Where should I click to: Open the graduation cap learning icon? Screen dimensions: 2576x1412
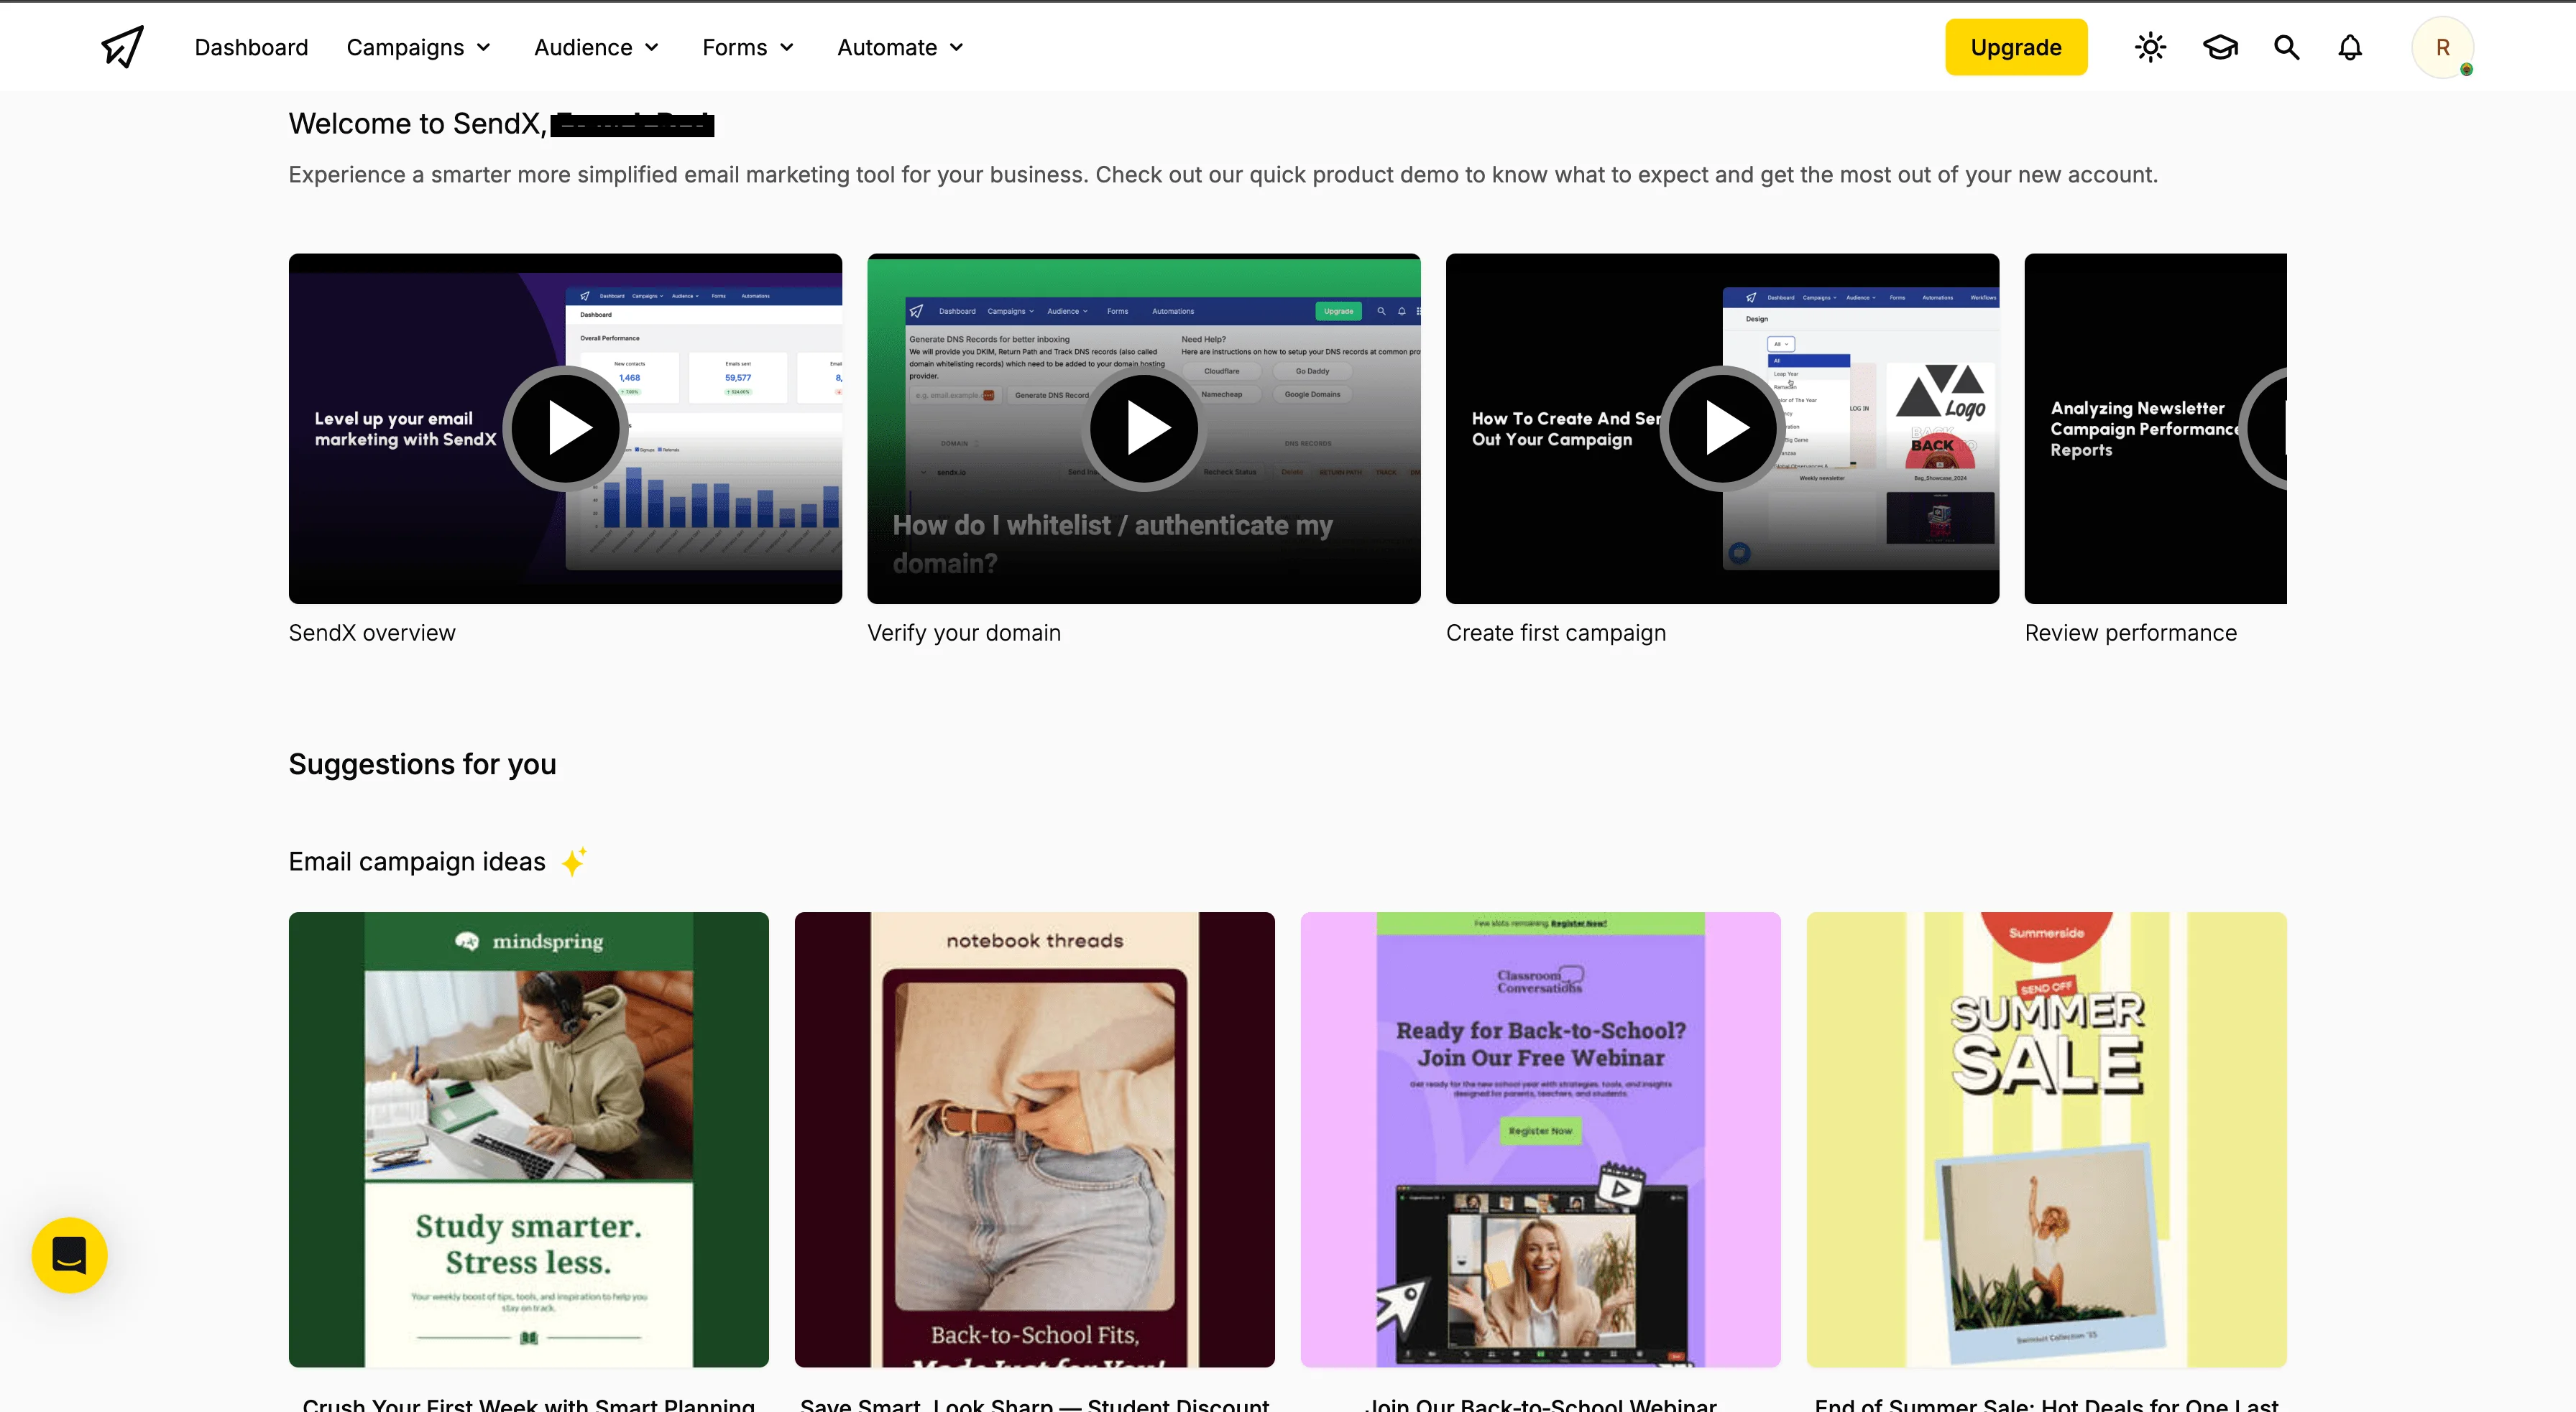click(2220, 47)
